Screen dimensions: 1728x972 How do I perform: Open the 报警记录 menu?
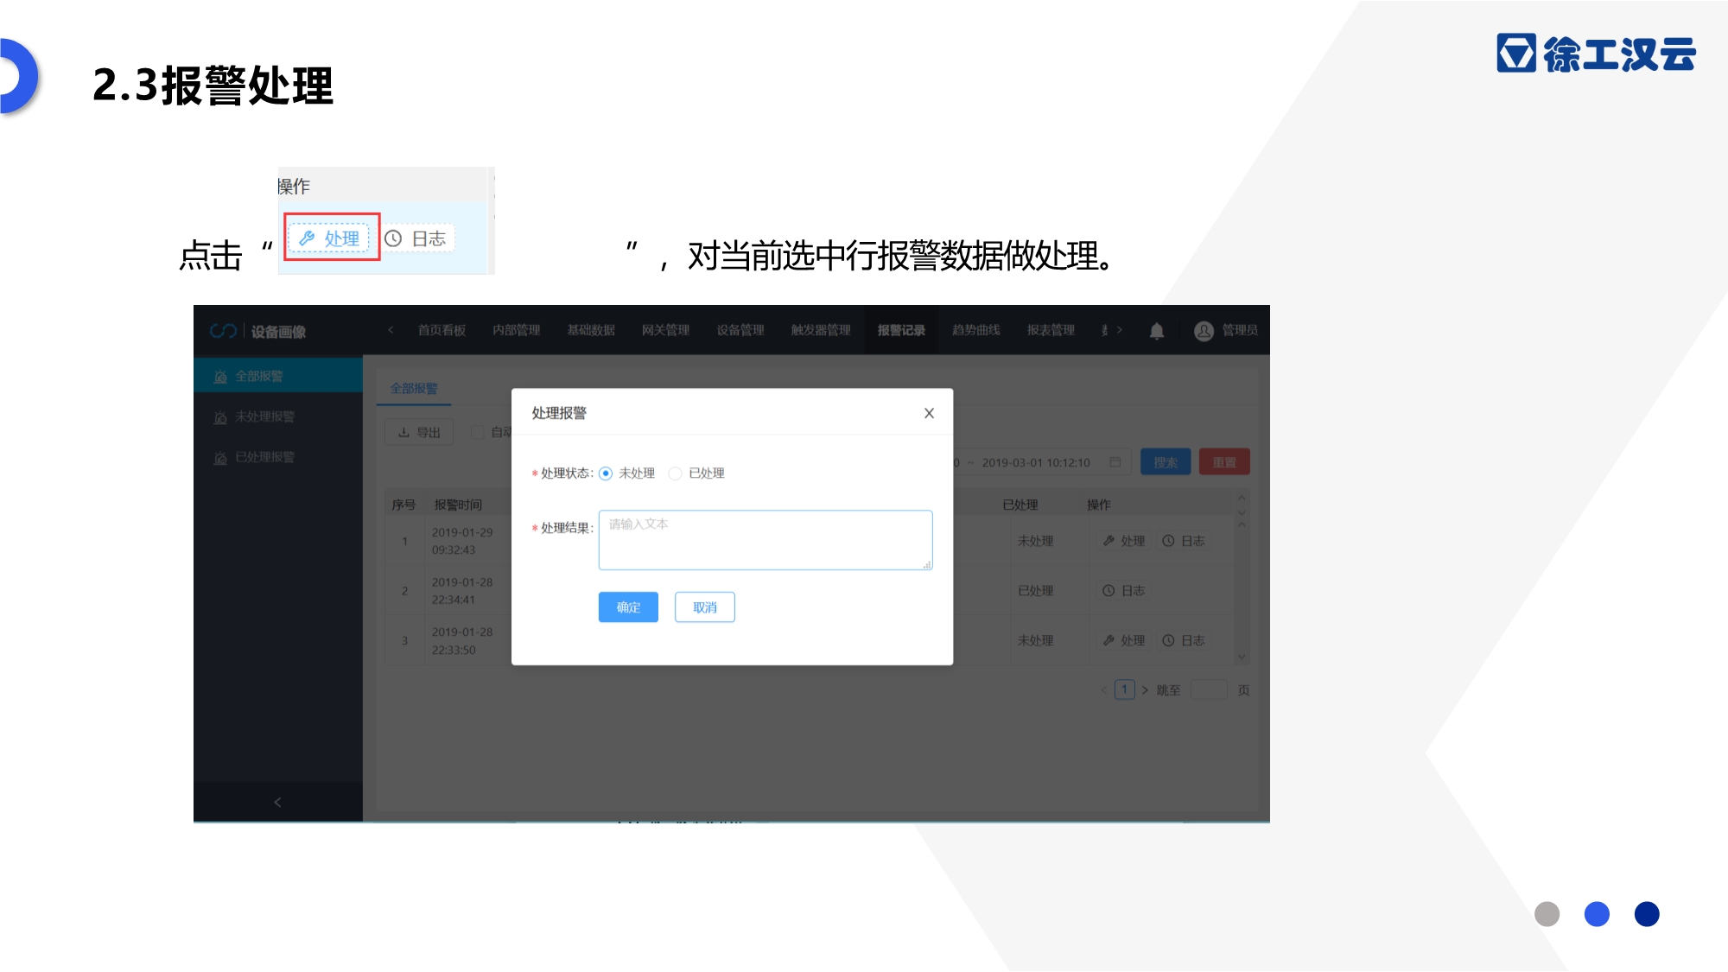pyautogui.click(x=901, y=330)
